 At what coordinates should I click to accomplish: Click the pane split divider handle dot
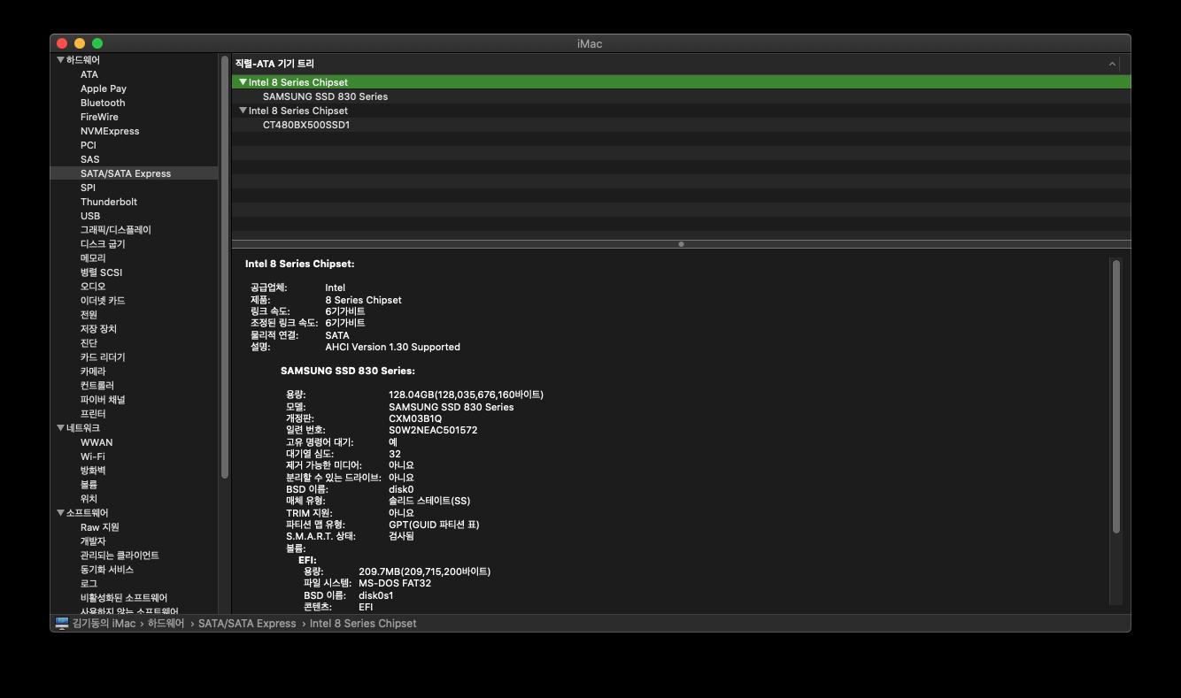coord(681,244)
